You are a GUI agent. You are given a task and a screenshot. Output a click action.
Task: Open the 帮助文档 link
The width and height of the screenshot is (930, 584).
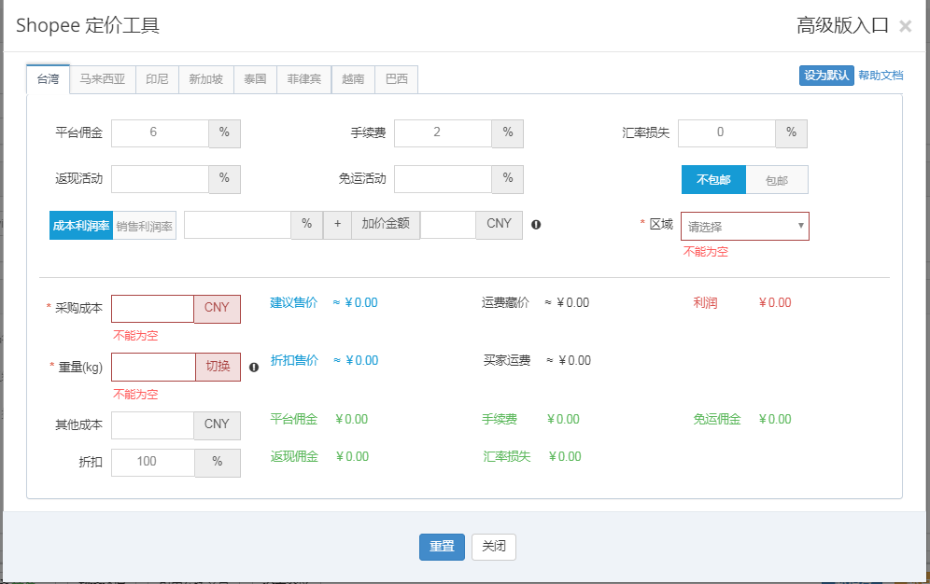pos(881,76)
